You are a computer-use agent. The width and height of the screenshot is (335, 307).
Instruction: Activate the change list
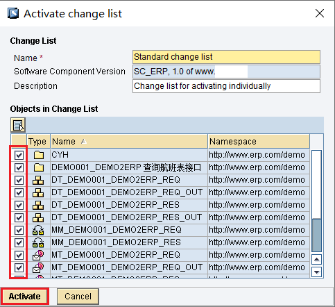coord(24,297)
